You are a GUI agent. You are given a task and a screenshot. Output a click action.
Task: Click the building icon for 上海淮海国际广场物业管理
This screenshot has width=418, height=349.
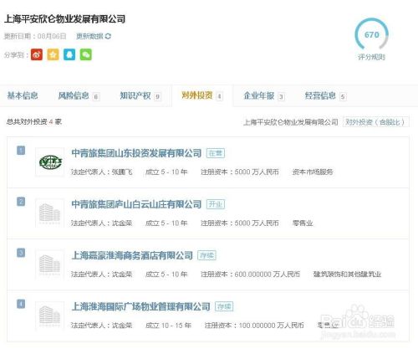[x=50, y=316]
